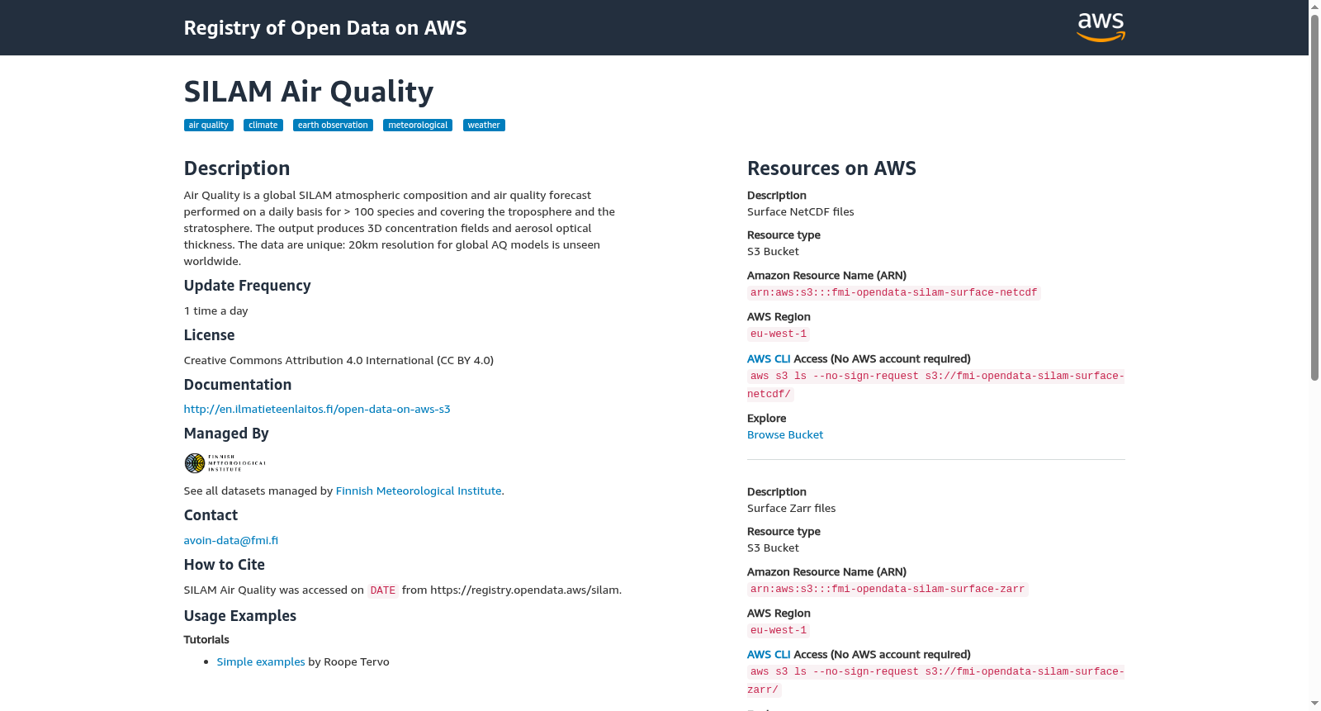This screenshot has height=711, width=1321.
Task: Select the air quality tag
Action: click(x=209, y=126)
